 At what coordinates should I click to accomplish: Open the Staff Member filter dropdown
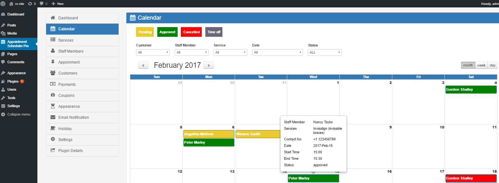(x=191, y=52)
